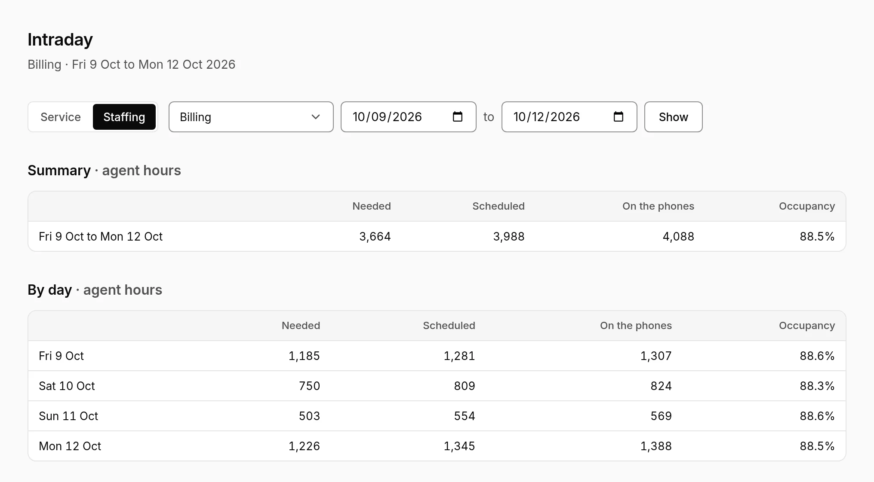Click Monday's On the phones value 1,388

[x=656, y=446]
